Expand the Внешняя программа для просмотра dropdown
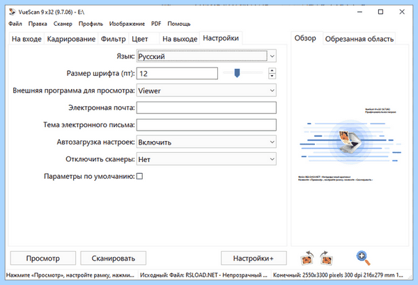 tap(206, 90)
